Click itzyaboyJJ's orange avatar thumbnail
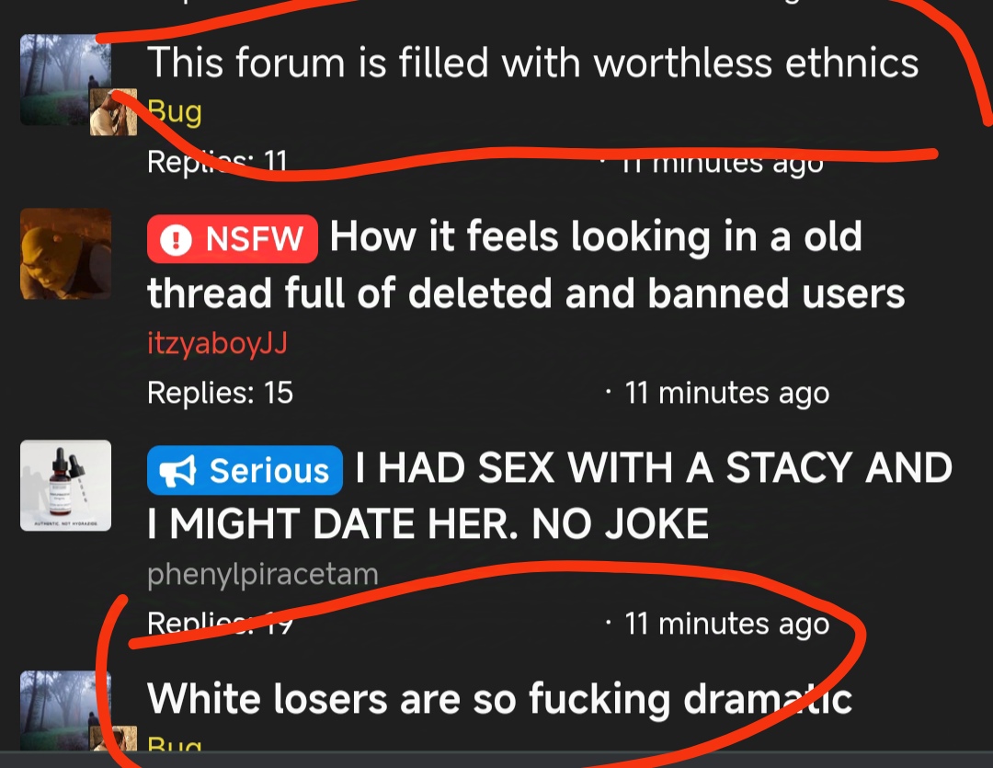Viewport: 993px width, 768px height. coord(66,254)
